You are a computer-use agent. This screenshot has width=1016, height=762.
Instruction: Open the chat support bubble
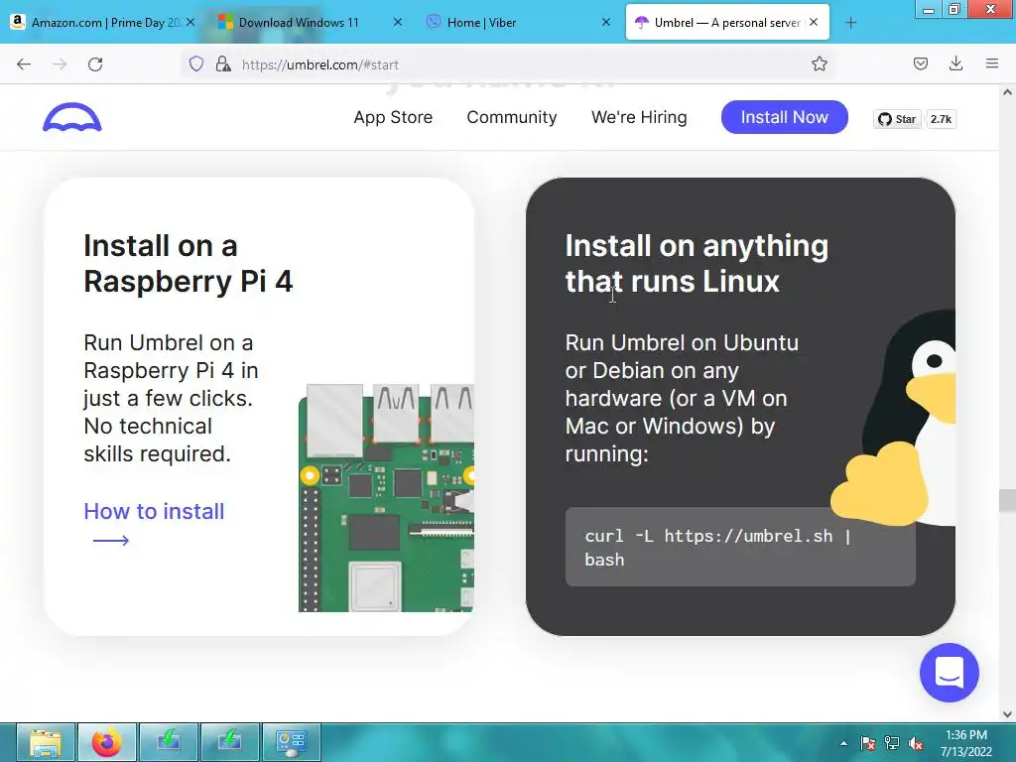(950, 673)
